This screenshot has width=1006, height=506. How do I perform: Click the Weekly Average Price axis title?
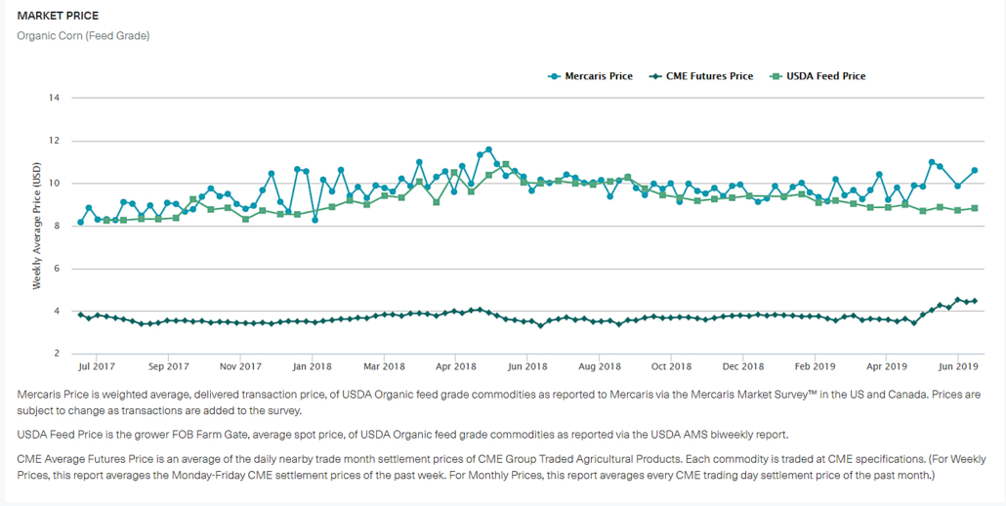(37, 226)
